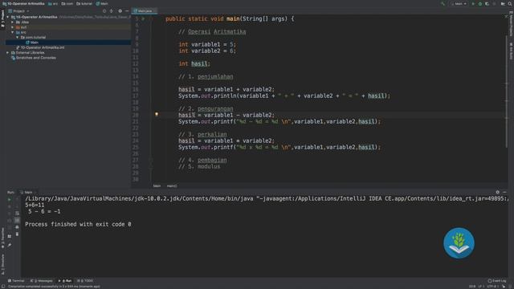The image size is (514, 289).
Task: Toggle scroll to end icon in Run console
Action: [17, 220]
